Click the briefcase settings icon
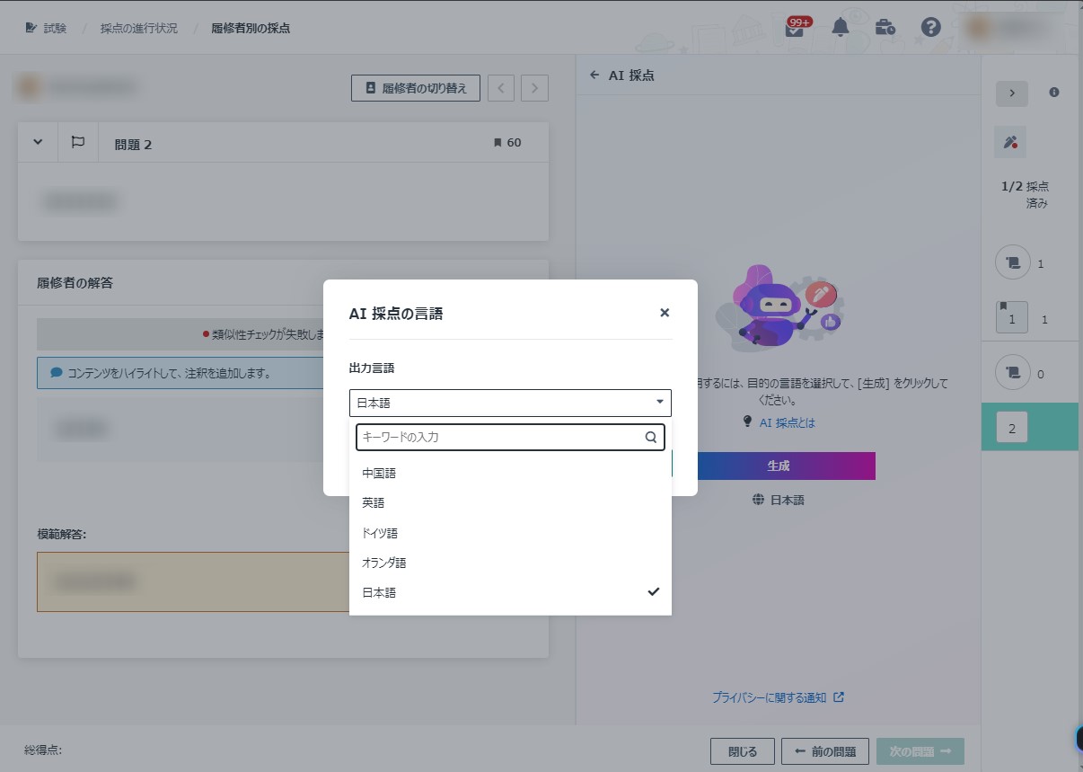The height and width of the screenshot is (772, 1083). tap(885, 28)
